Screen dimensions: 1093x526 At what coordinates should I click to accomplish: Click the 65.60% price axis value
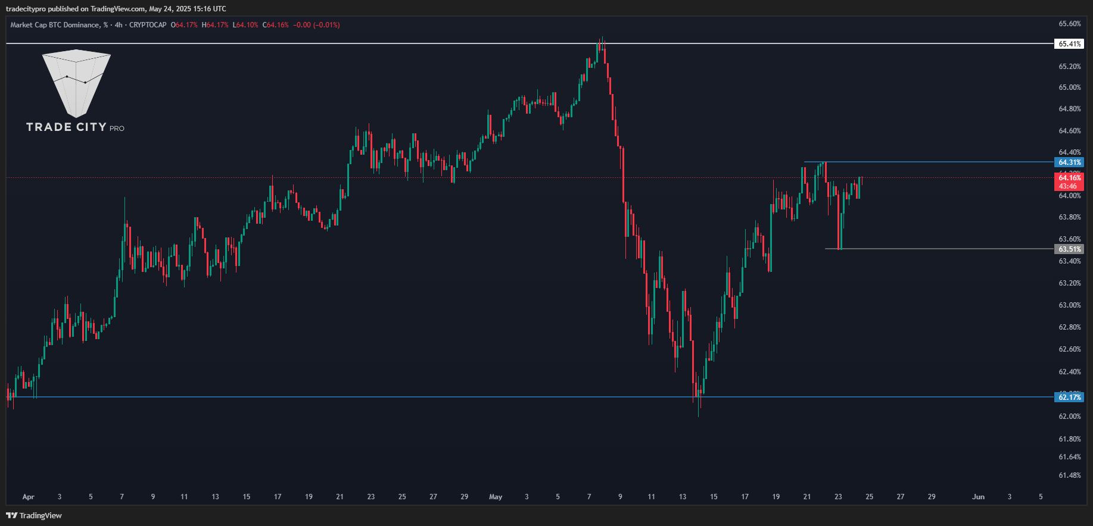(x=1069, y=24)
